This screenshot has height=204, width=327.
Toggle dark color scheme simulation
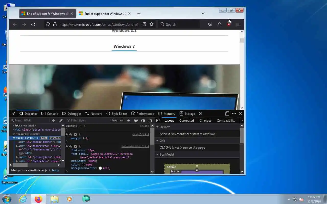click(143, 120)
